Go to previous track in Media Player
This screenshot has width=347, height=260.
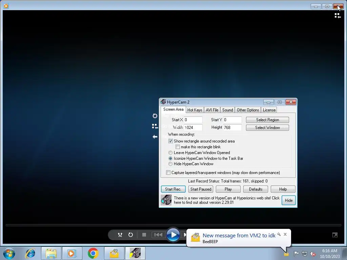point(158,235)
